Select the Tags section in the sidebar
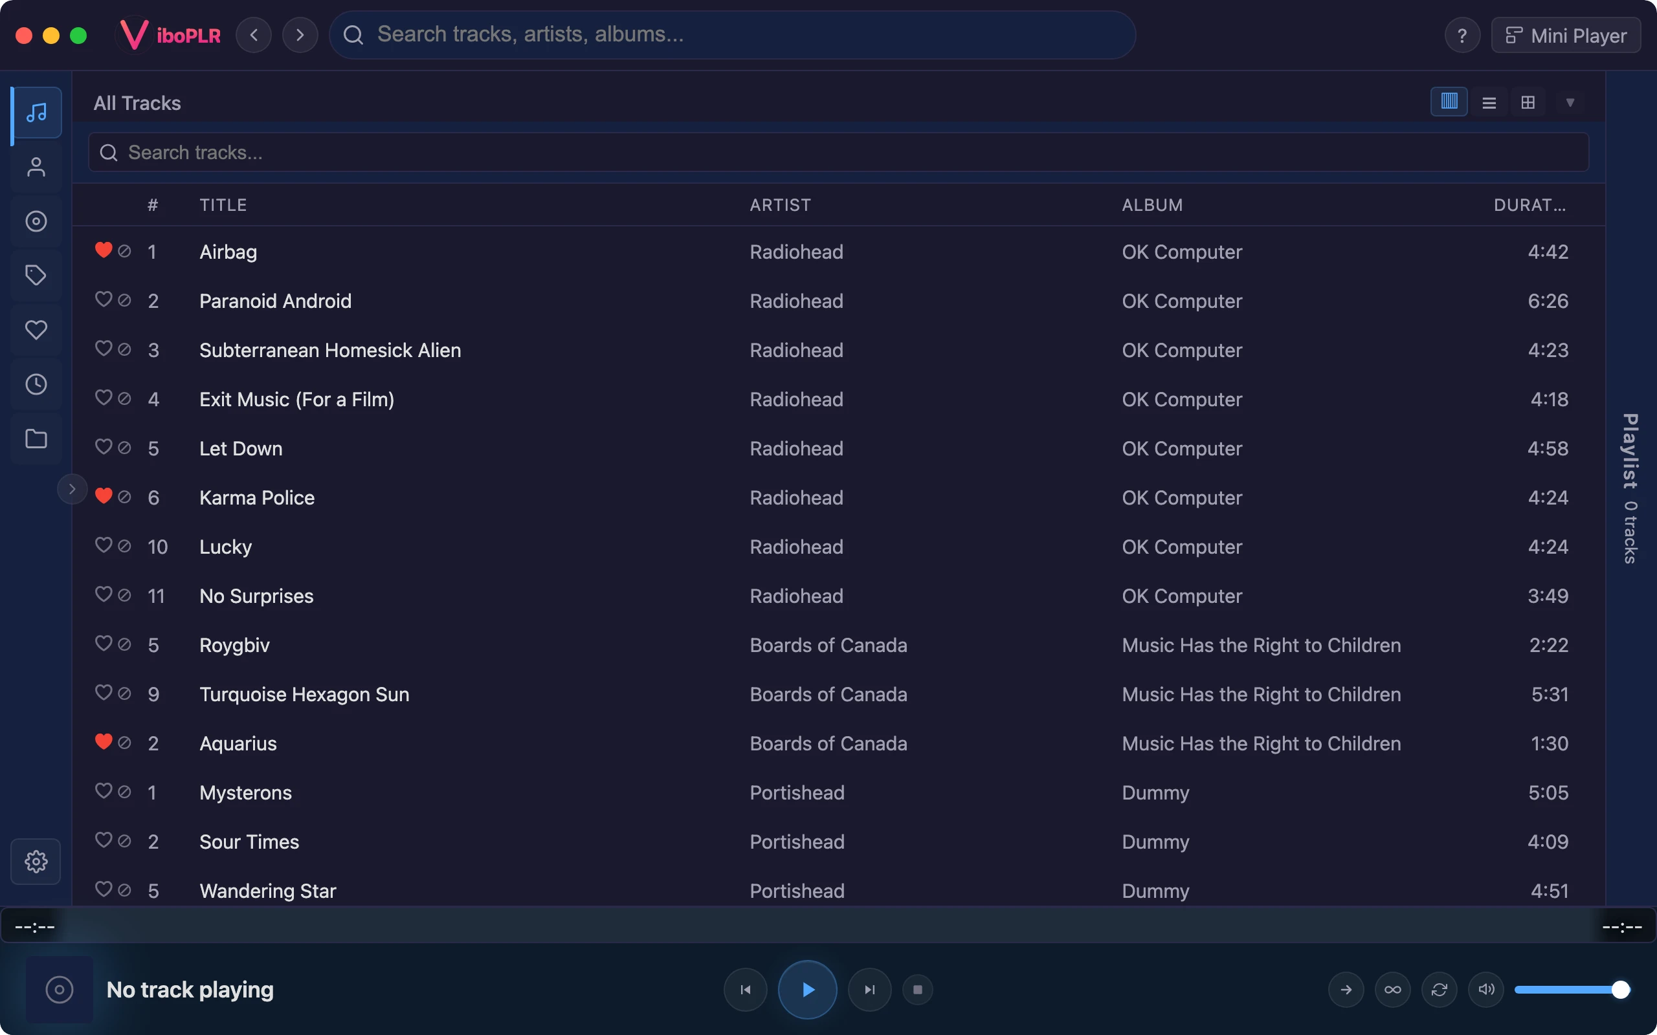This screenshot has width=1657, height=1035. (x=36, y=275)
